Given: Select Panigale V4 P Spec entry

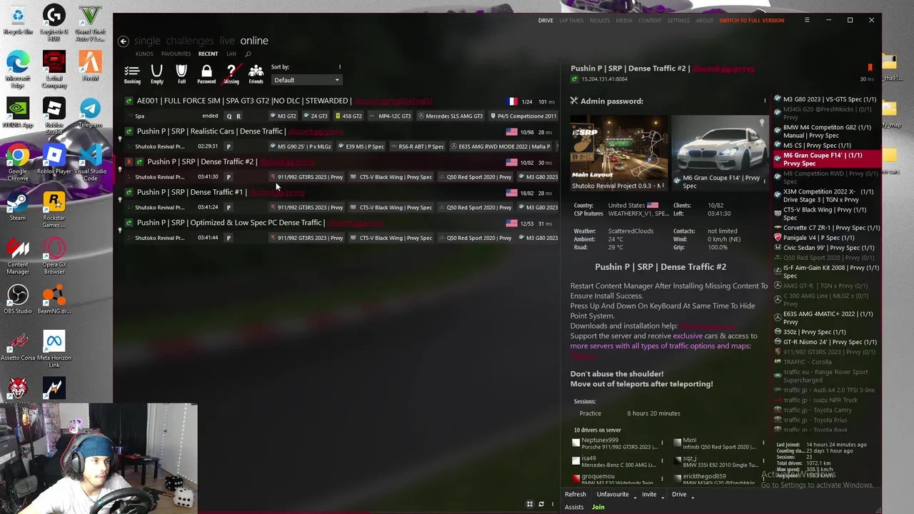Looking at the screenshot, I should (x=826, y=238).
